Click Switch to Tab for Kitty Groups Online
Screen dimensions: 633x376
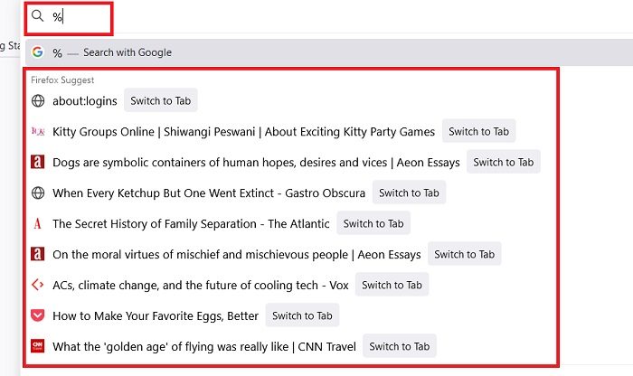point(478,131)
